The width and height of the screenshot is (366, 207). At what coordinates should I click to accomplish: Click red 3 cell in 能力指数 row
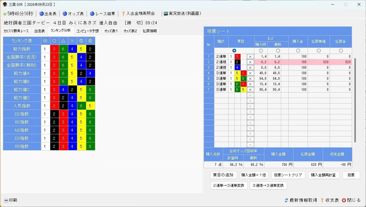point(54,49)
